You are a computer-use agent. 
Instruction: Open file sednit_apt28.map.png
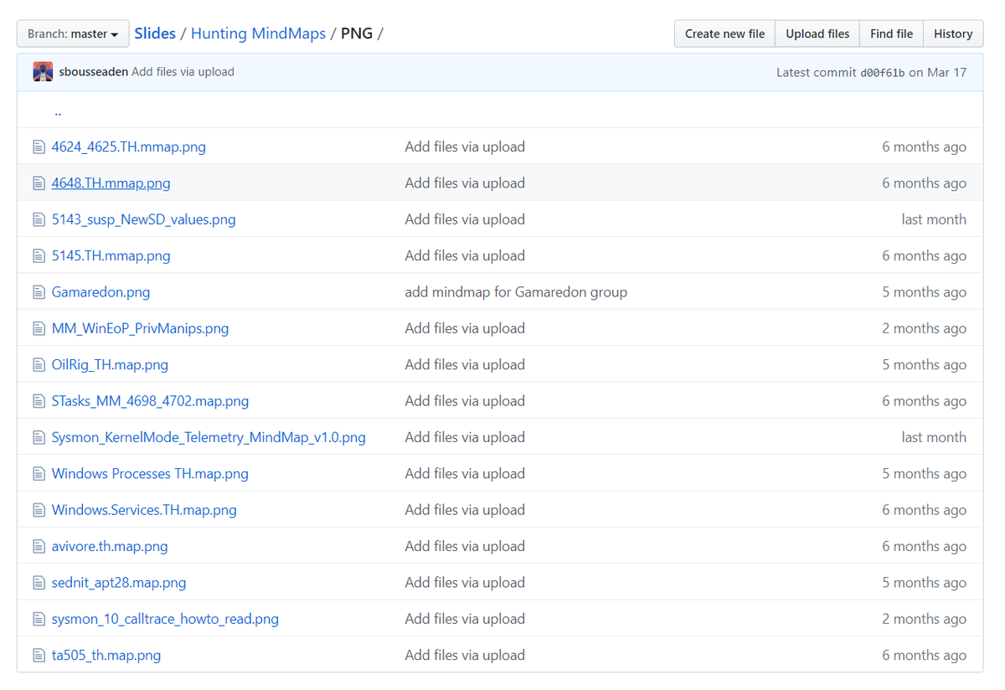coord(119,582)
